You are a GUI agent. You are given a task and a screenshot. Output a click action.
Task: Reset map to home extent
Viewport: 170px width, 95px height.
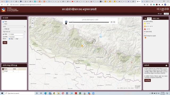click(x=32, y=23)
